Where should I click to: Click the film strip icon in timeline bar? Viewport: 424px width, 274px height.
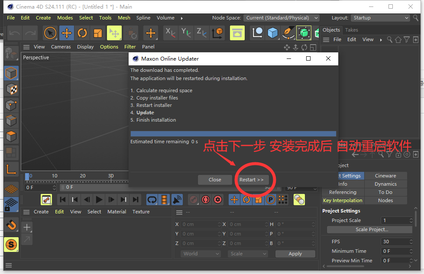coord(164,200)
